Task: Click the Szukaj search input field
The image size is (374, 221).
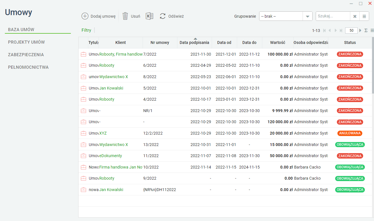Action: click(333, 16)
